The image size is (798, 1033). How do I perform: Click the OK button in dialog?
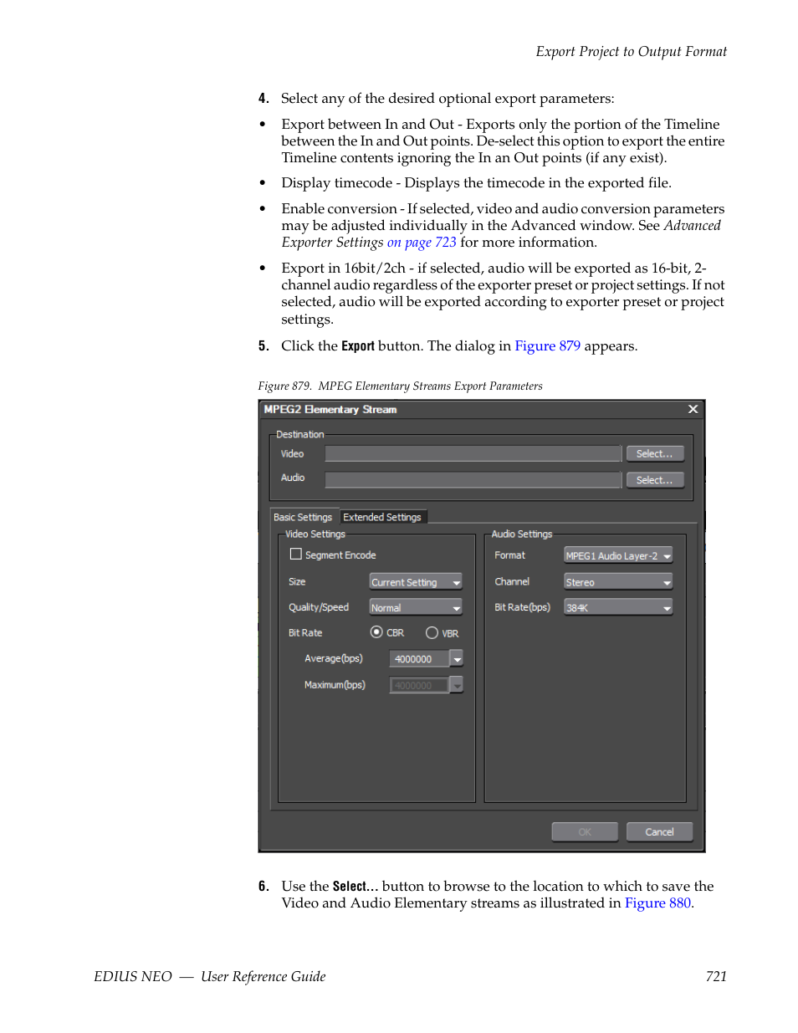point(585,831)
